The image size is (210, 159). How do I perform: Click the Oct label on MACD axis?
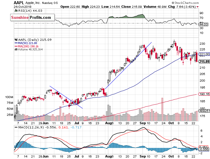171,156
